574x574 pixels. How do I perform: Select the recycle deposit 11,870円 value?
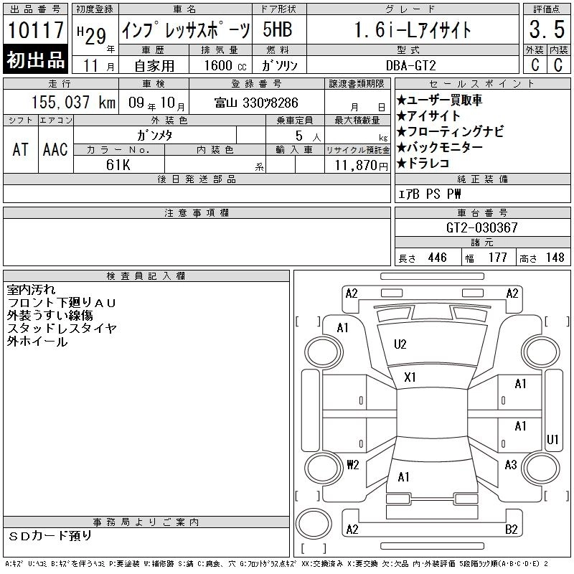tap(357, 165)
